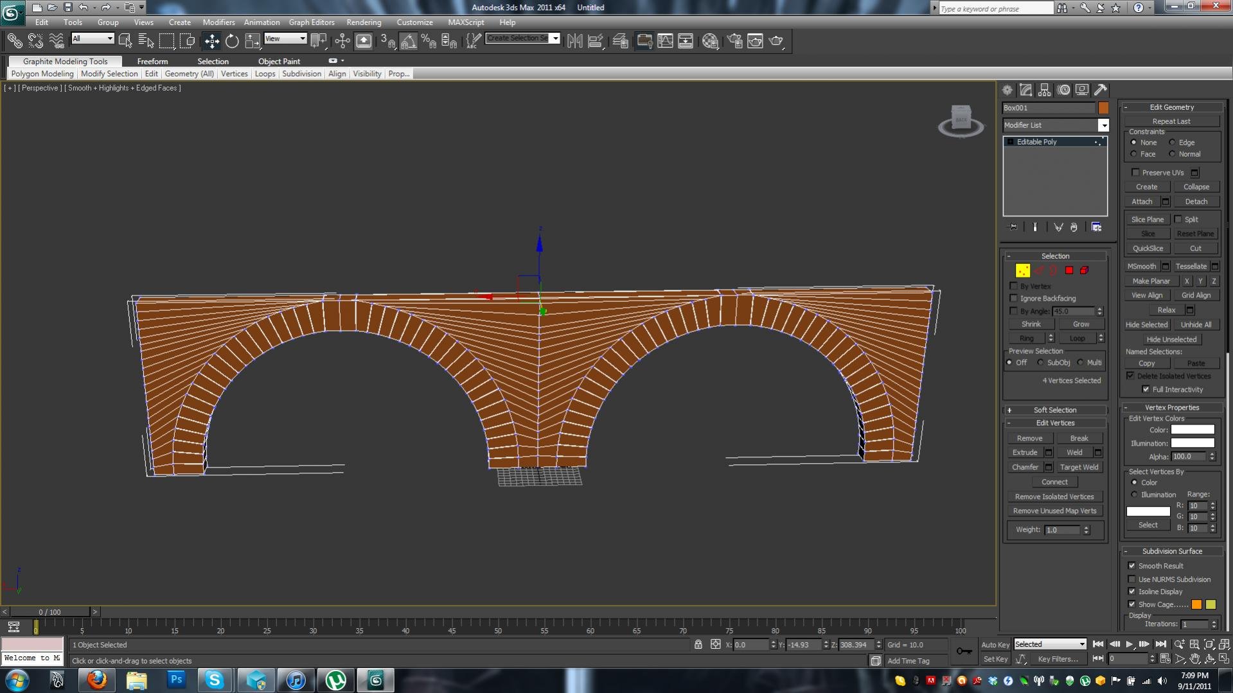Enable the Ignore Backfacing checkbox
Viewport: 1233px width, 693px height.
click(x=1014, y=298)
